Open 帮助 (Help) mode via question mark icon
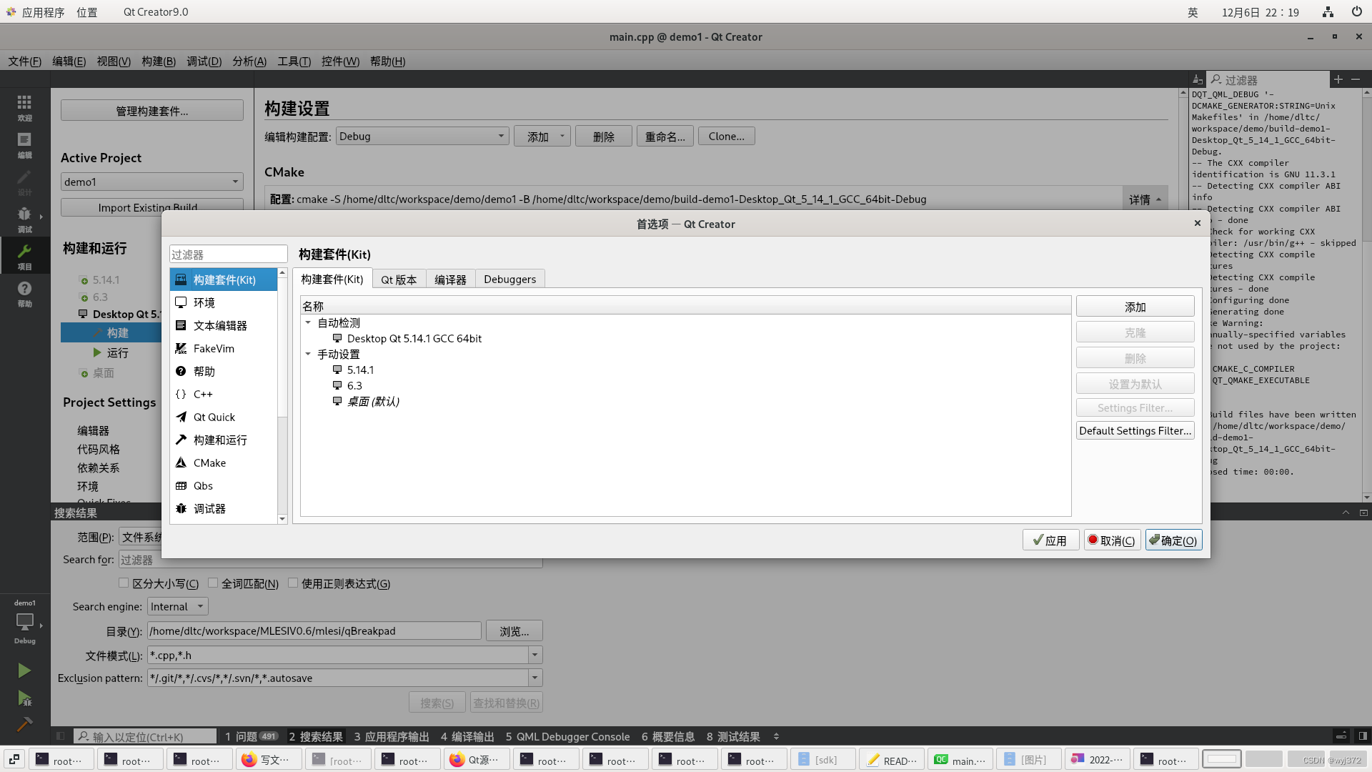Screen dimensions: 1372x772 coord(24,289)
